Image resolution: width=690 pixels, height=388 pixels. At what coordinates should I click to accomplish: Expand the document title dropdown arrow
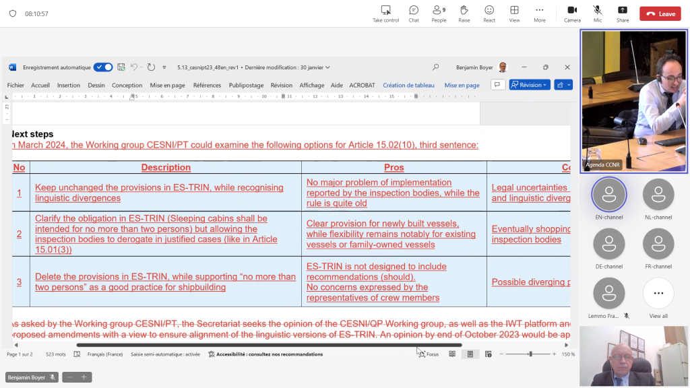click(x=327, y=67)
